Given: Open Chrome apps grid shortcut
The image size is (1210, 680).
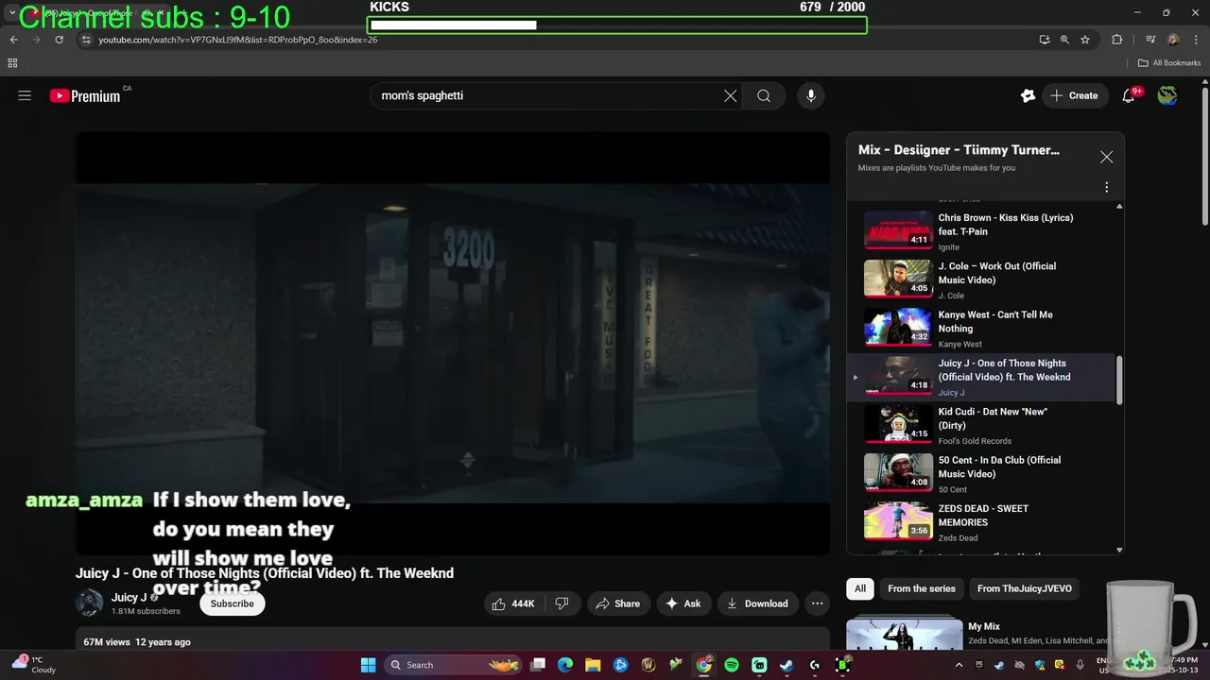Looking at the screenshot, I should click(12, 63).
